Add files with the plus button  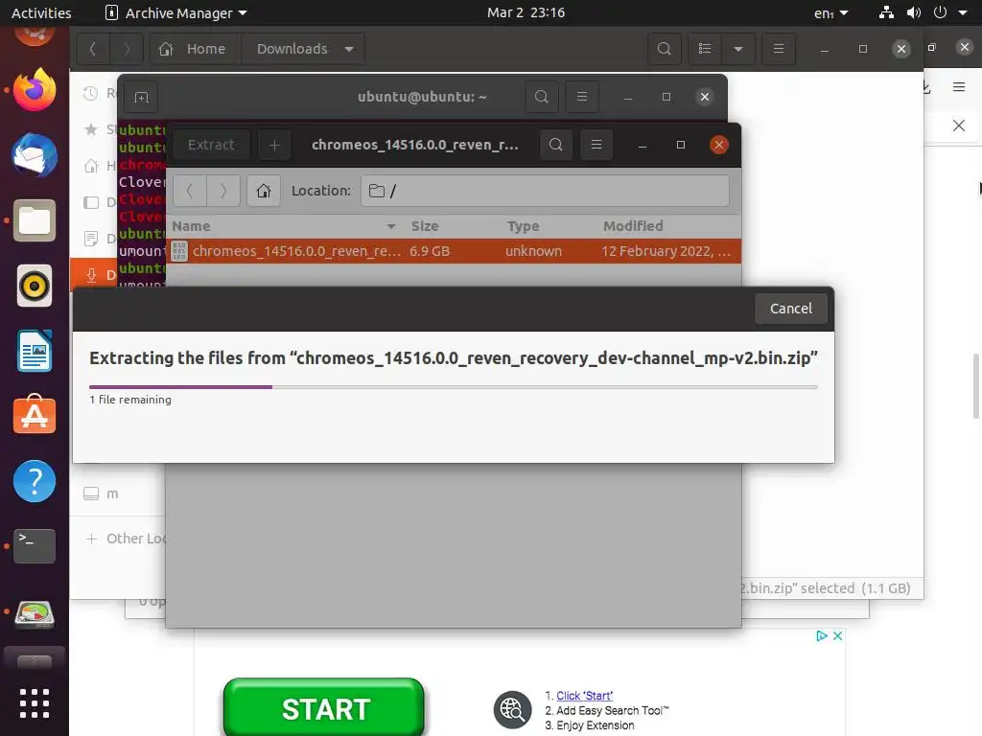click(x=274, y=146)
